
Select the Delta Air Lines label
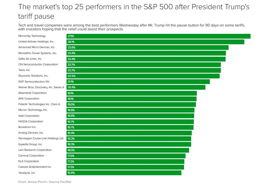coord(30,59)
